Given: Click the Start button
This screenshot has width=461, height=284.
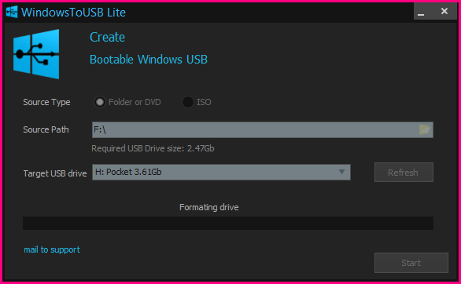Looking at the screenshot, I should (411, 263).
